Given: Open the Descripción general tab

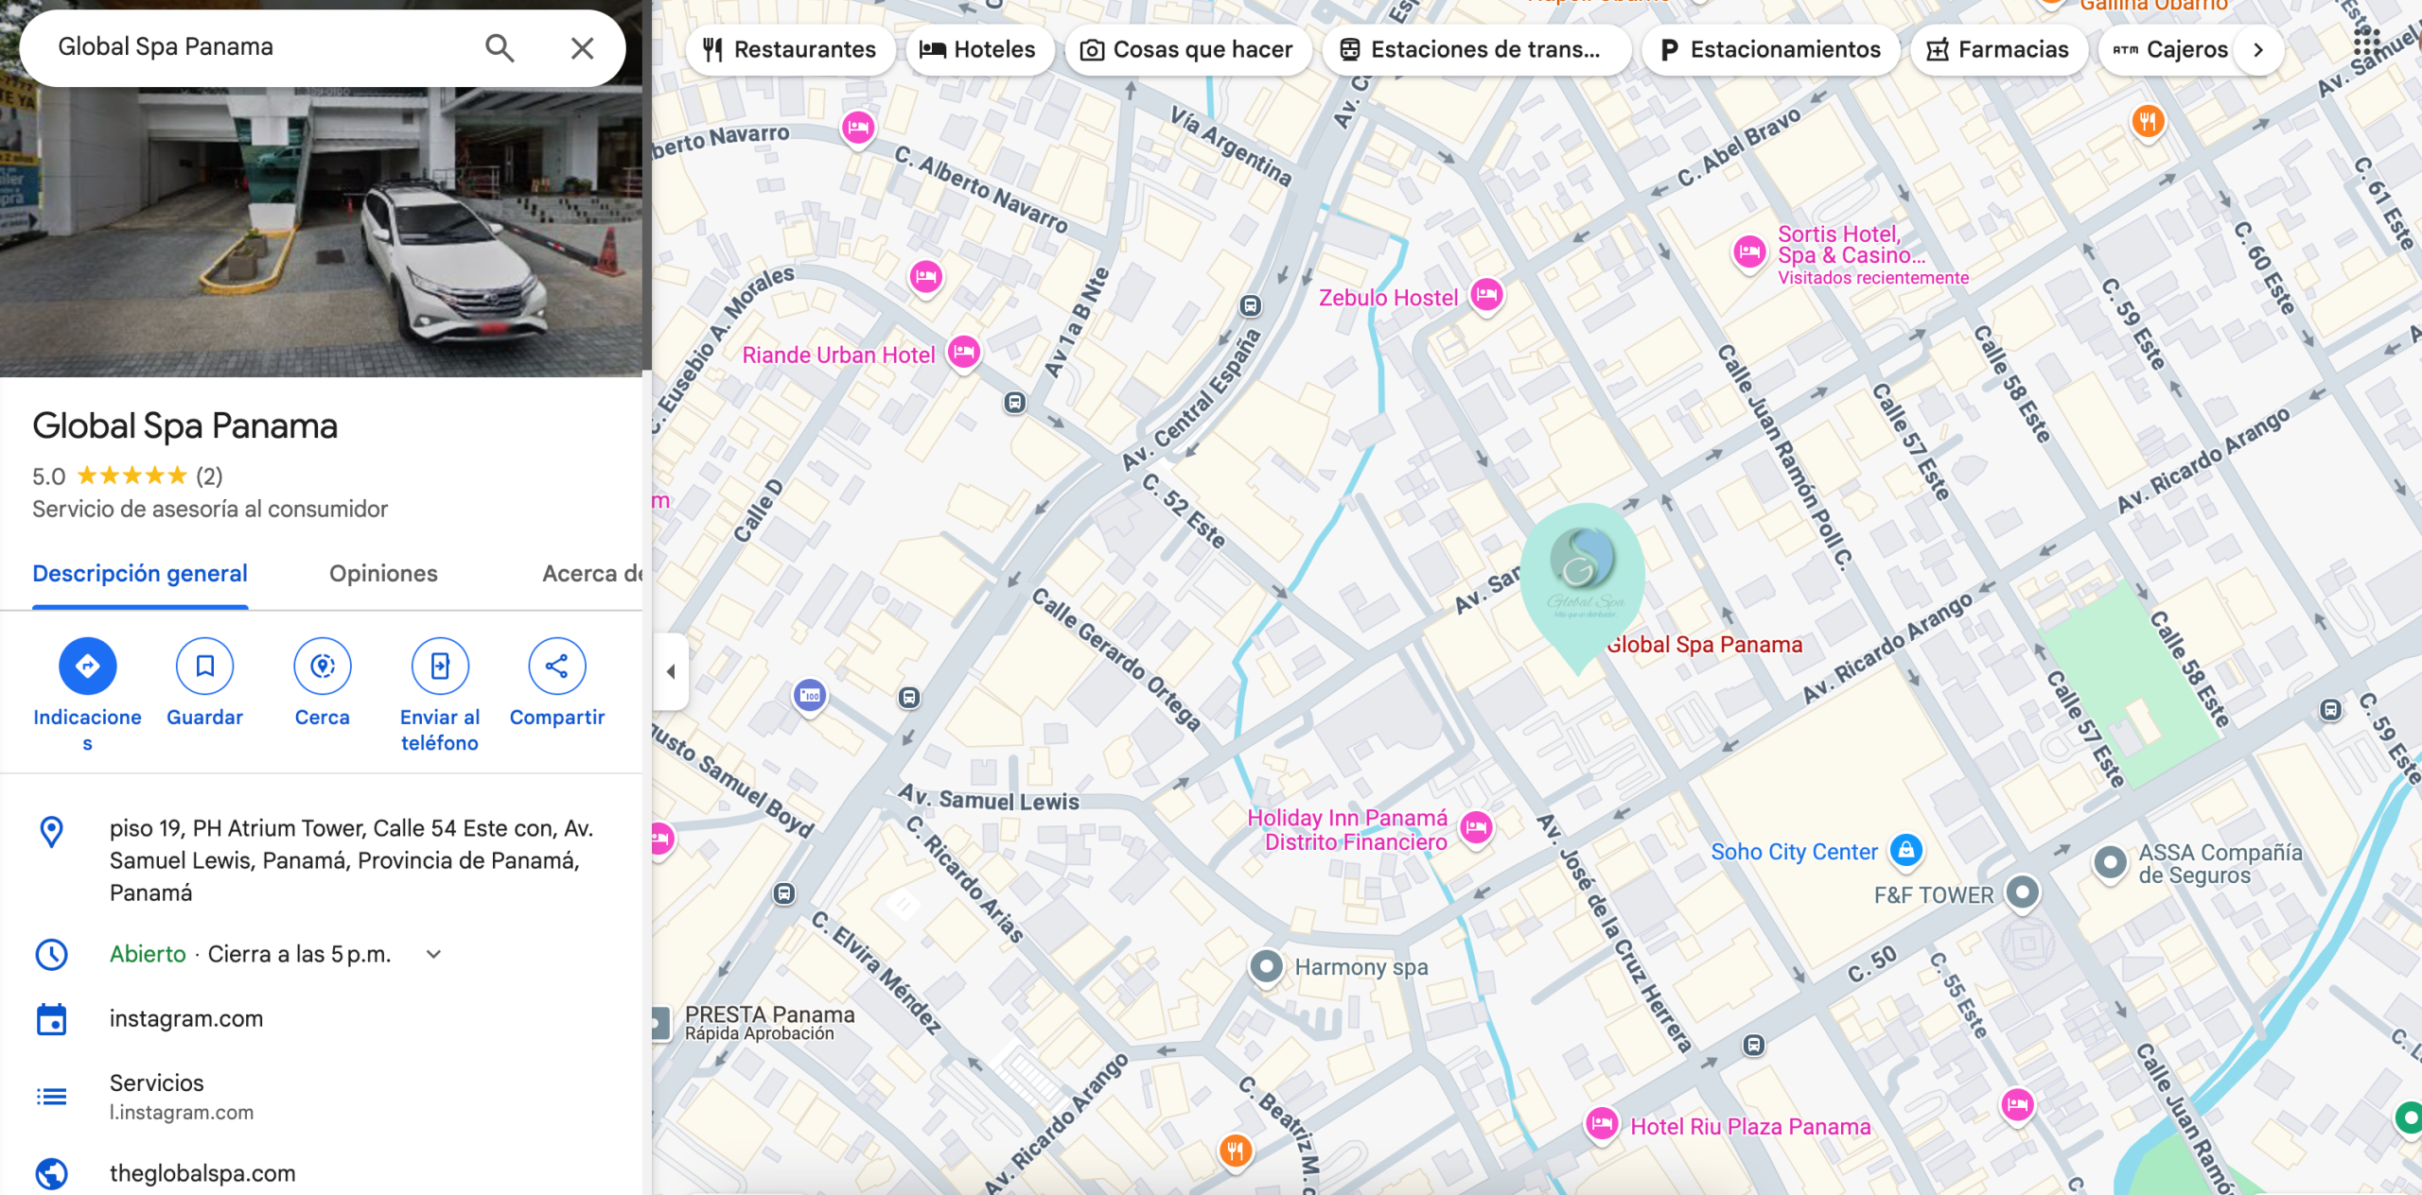Looking at the screenshot, I should (140, 574).
